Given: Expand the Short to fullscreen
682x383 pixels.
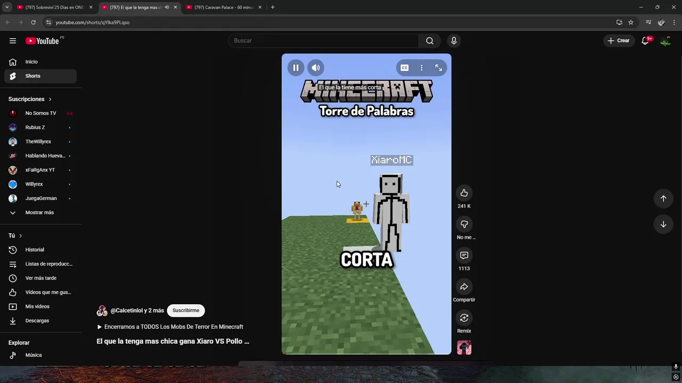Looking at the screenshot, I should (x=439, y=68).
